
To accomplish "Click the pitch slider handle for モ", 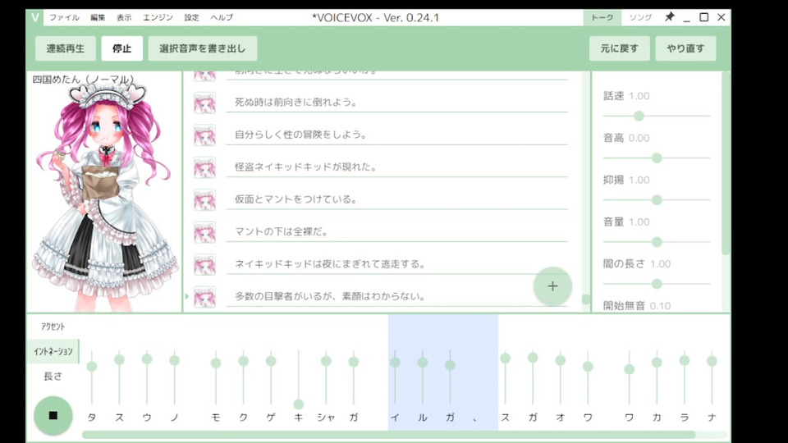I will [x=216, y=363].
